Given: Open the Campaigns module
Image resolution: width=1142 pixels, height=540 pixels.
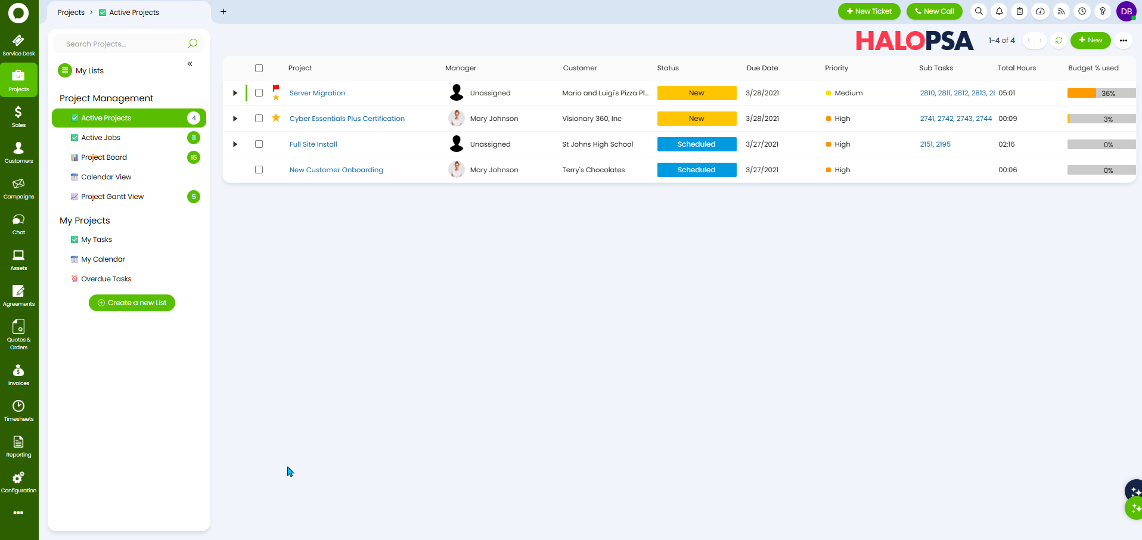Looking at the screenshot, I should (x=18, y=188).
